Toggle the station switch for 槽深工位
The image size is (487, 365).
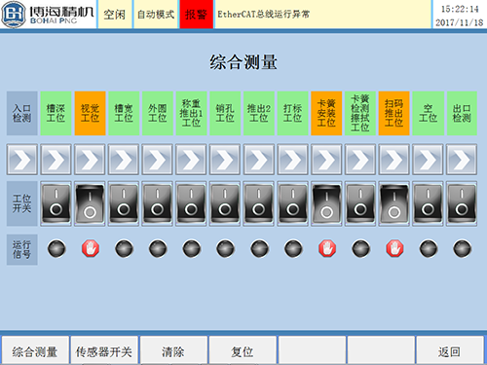[56, 203]
